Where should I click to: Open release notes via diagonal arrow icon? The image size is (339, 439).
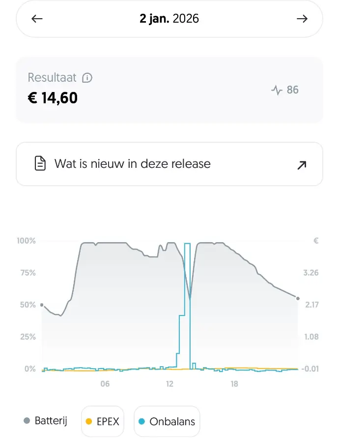[302, 165]
